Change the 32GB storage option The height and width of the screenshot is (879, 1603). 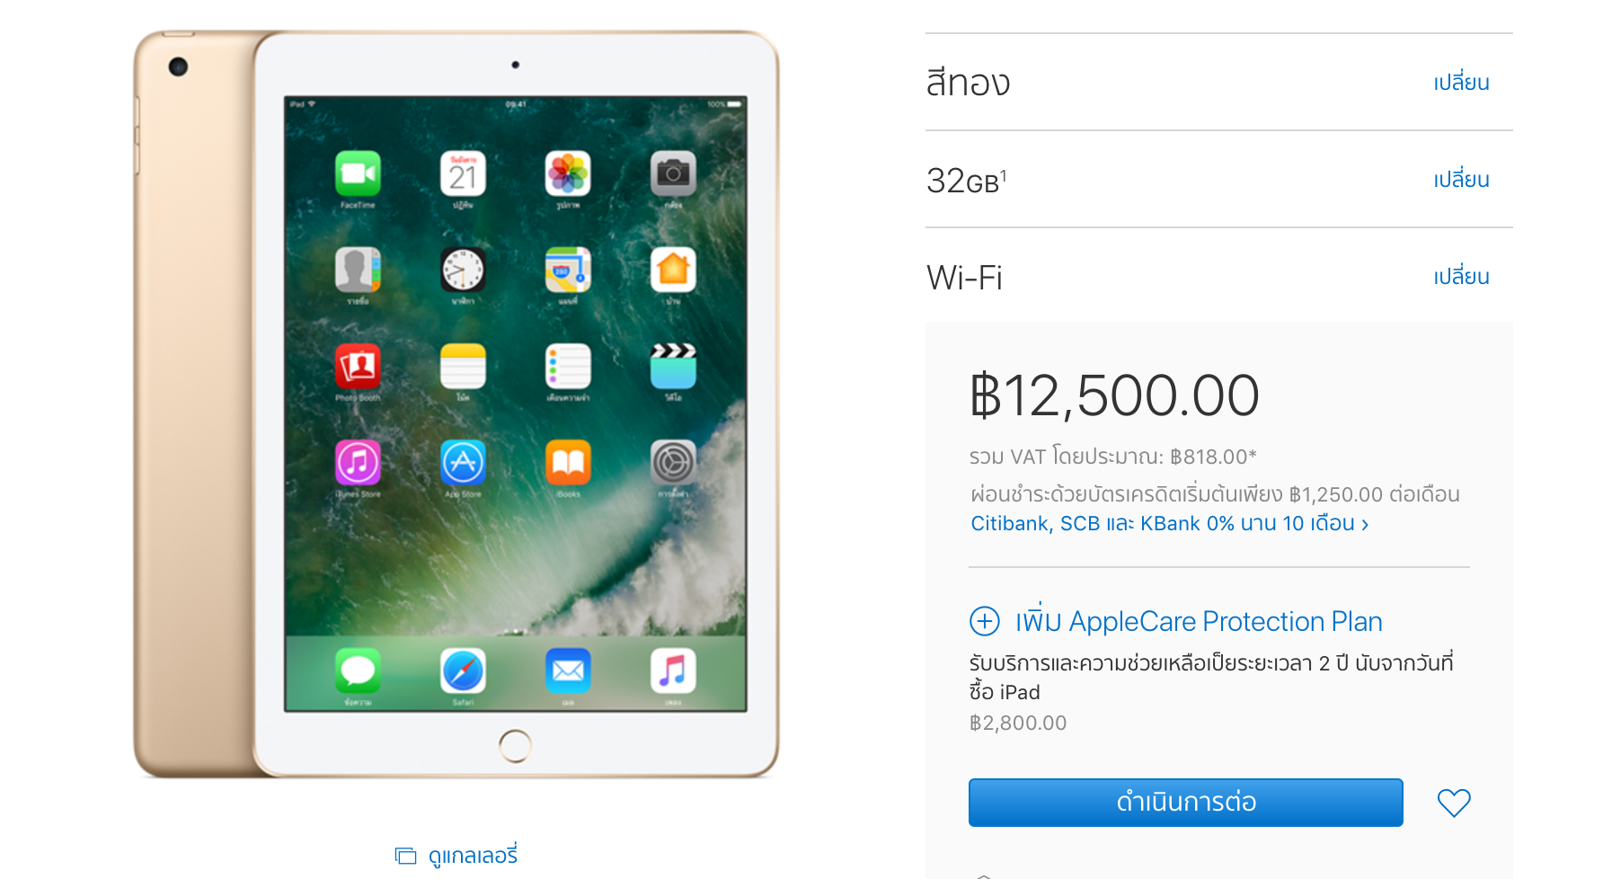[1461, 179]
